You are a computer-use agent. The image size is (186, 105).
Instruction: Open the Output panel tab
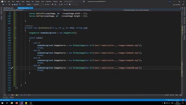click(12, 97)
